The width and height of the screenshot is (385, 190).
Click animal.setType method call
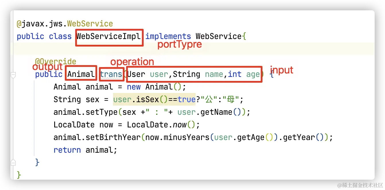tap(85, 112)
